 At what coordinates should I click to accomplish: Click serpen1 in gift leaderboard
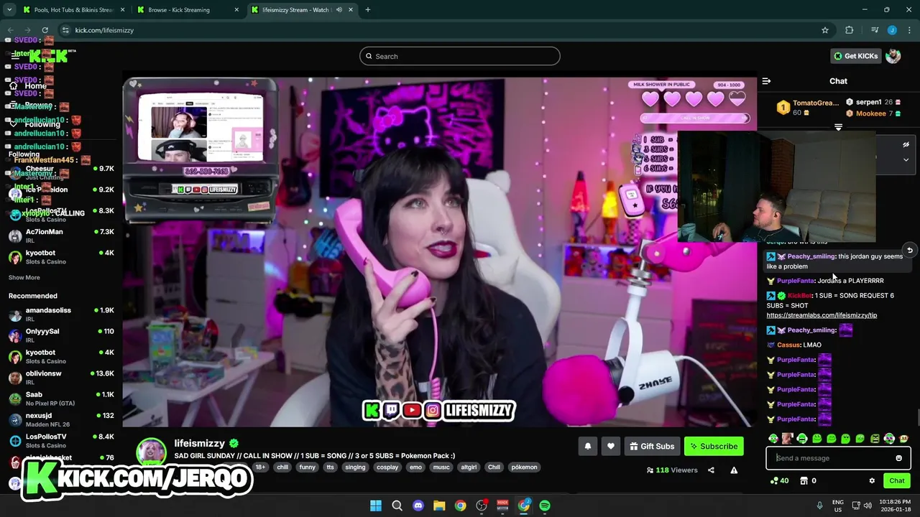[x=868, y=102]
